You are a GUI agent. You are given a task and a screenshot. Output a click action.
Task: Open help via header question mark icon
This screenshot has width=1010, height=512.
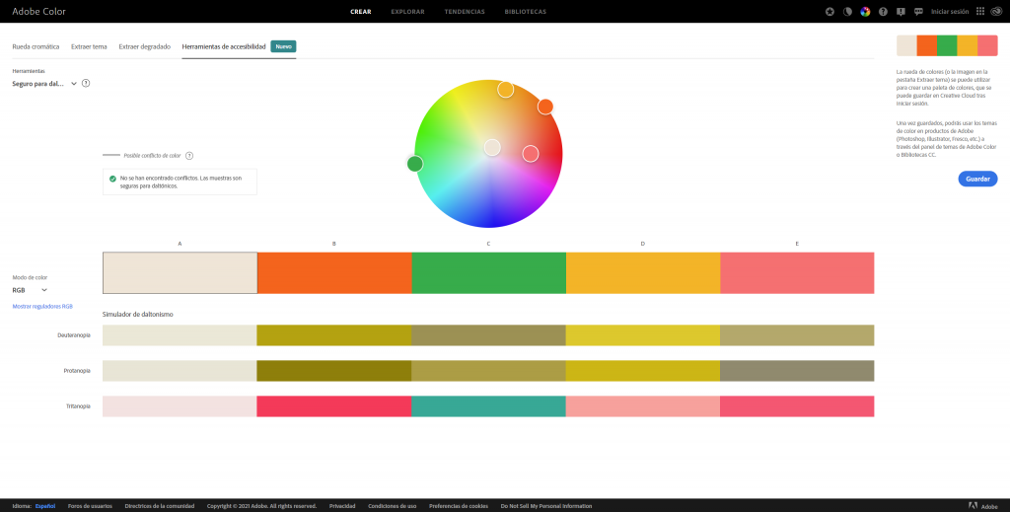[x=883, y=12]
